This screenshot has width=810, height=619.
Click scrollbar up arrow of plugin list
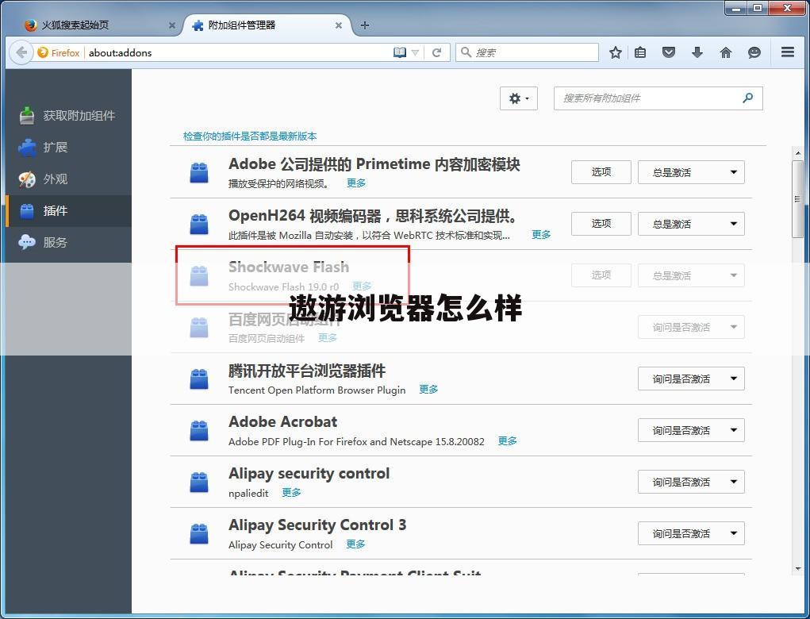pyautogui.click(x=797, y=153)
